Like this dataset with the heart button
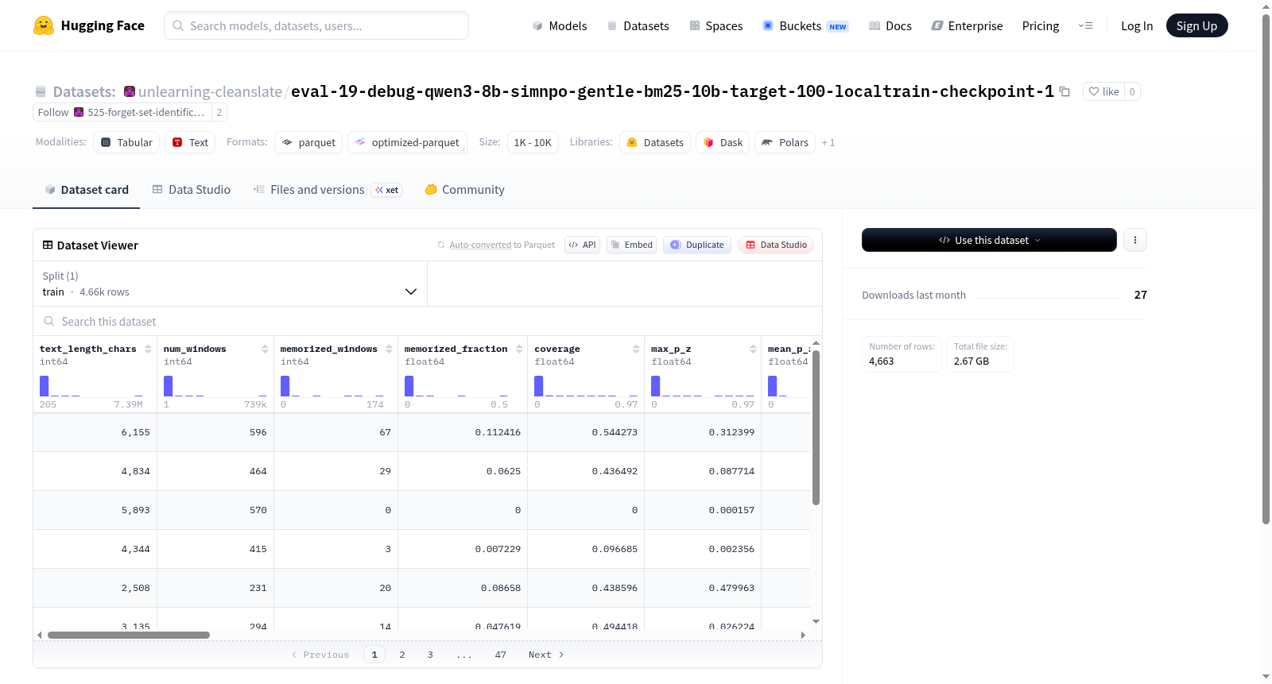 click(1103, 91)
